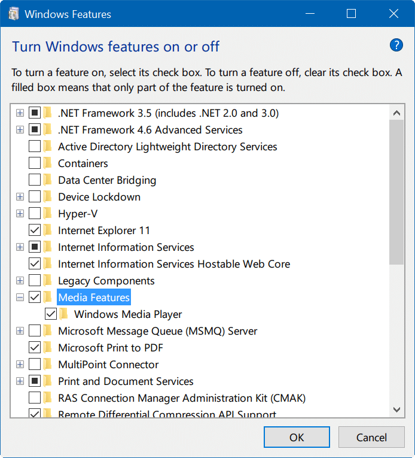Expand the .NET Framework 3.5 node
Image resolution: width=415 pixels, height=458 pixels.
[x=20, y=113]
